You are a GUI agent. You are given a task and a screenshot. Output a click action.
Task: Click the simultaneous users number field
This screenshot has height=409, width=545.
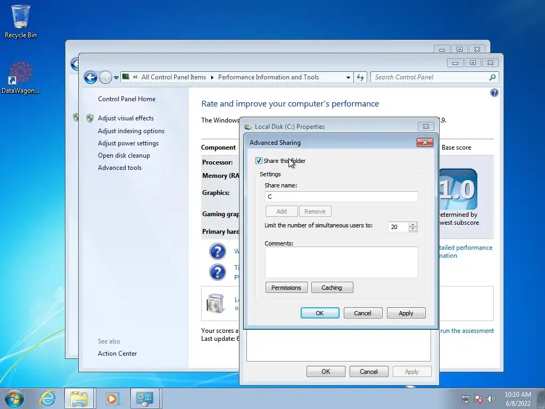[x=398, y=227]
